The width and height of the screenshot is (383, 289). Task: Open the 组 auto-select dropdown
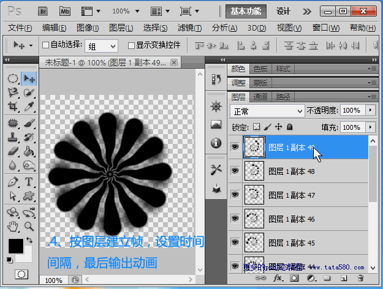pyautogui.click(x=101, y=46)
